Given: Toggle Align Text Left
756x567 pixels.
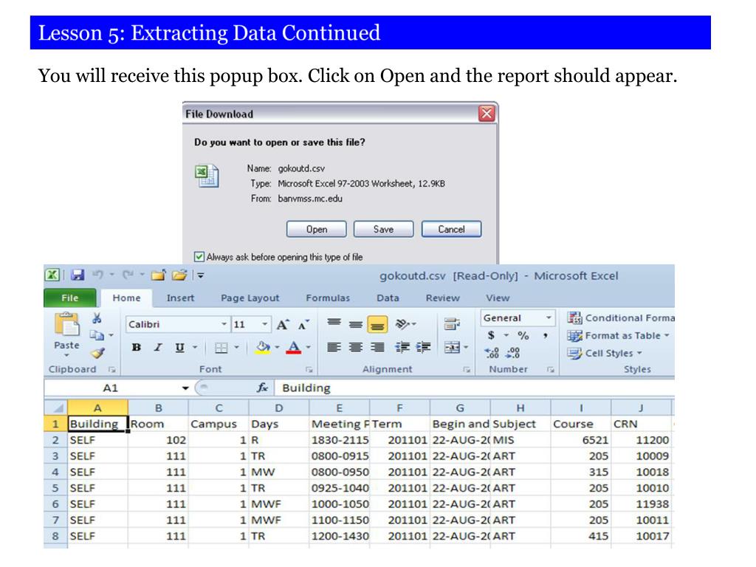Looking at the screenshot, I should 334,347.
